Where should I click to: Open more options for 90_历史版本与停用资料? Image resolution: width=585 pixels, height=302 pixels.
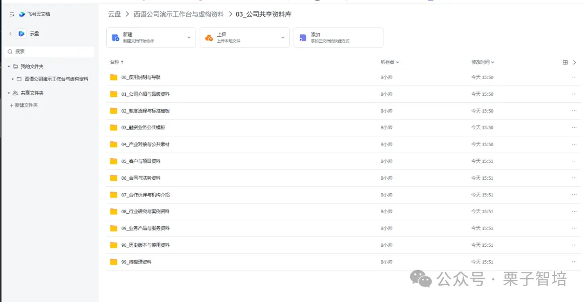coord(574,245)
